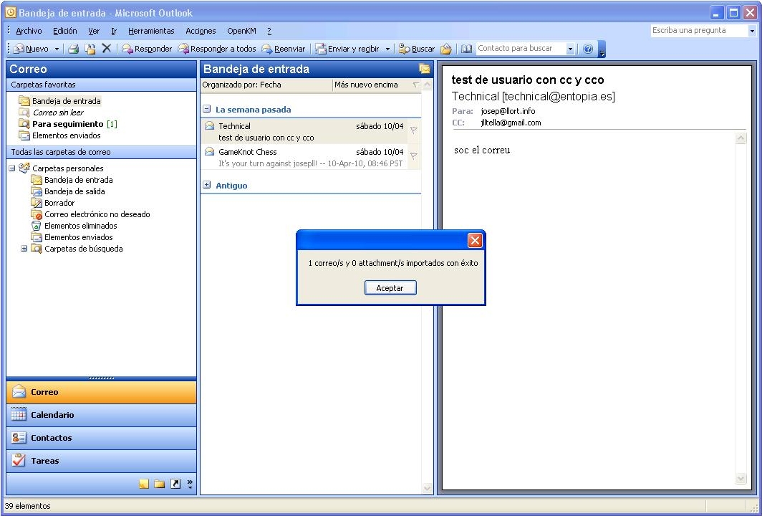Open Correo sin leer favorite folder

[x=58, y=113]
